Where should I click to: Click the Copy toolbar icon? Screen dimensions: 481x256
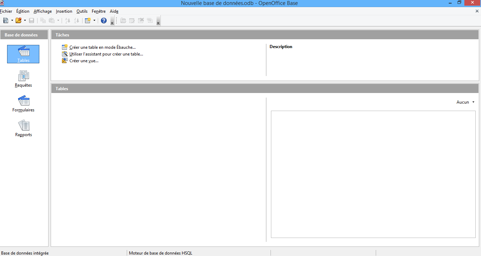[43, 21]
